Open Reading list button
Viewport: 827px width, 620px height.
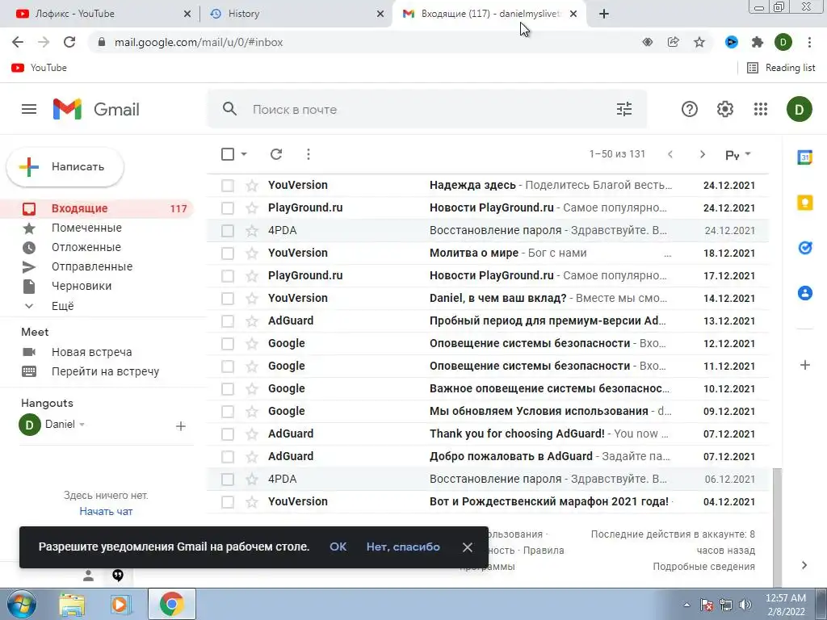(781, 68)
